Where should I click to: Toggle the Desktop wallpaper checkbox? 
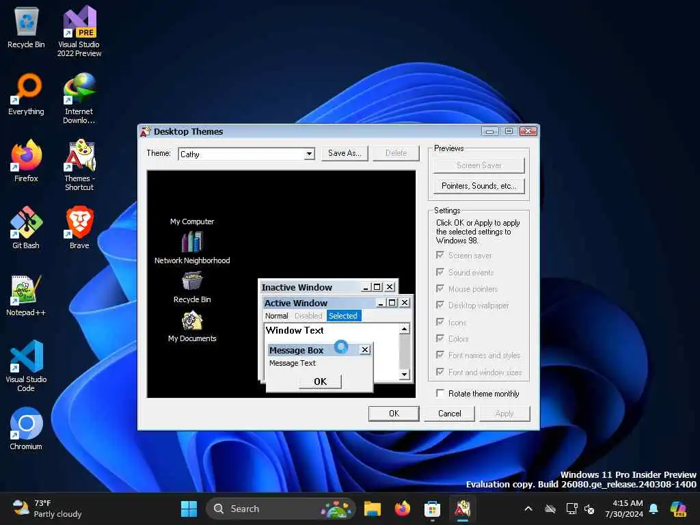440,305
